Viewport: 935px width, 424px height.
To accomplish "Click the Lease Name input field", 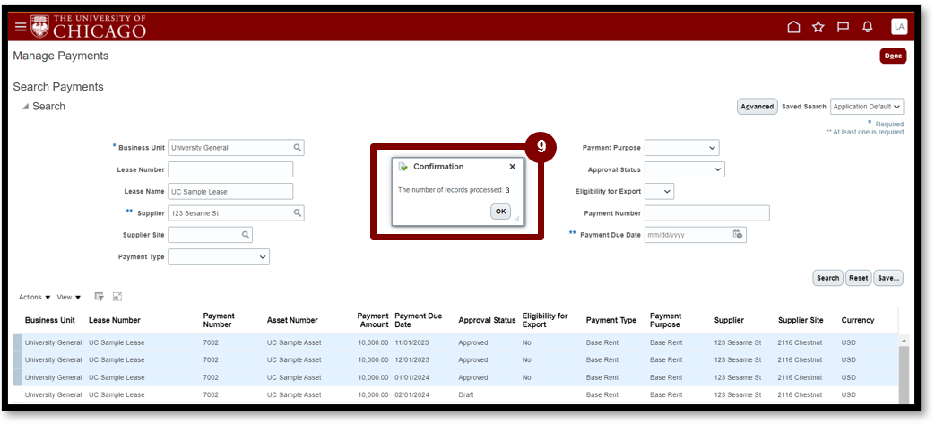I will point(230,192).
